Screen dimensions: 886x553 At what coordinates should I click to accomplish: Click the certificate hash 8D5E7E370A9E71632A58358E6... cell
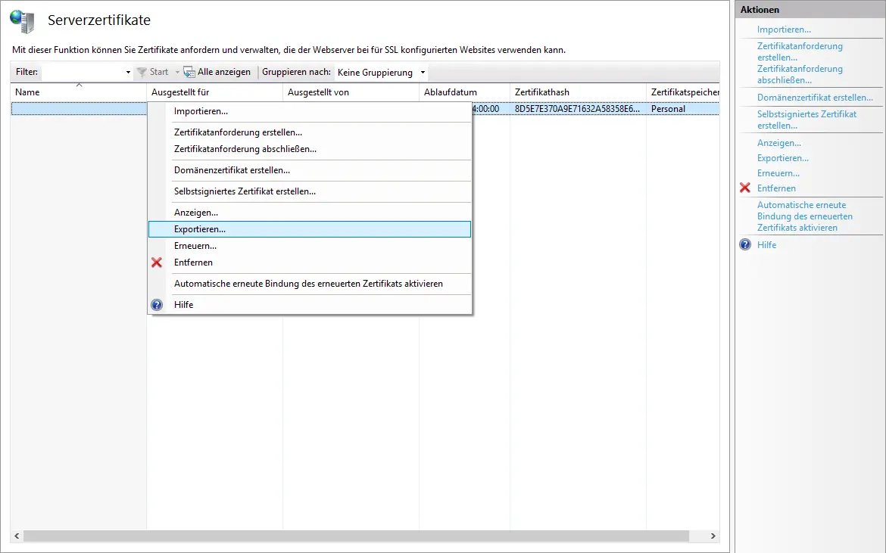[x=577, y=109]
